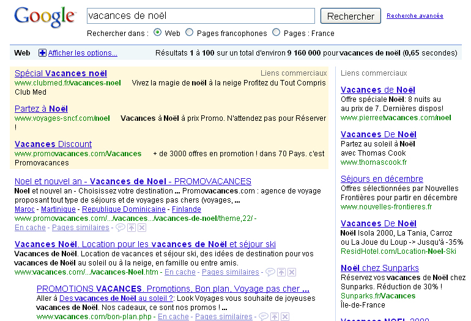Open 'En cache' on the vacances-Noel.htm result
Screen dimensions: 471x321
(x=180, y=272)
